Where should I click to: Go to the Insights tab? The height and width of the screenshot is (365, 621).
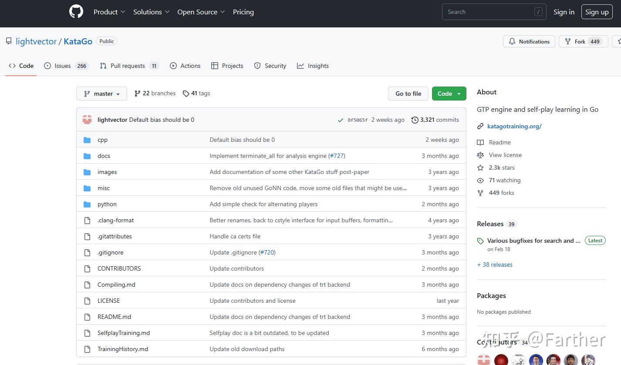[313, 66]
